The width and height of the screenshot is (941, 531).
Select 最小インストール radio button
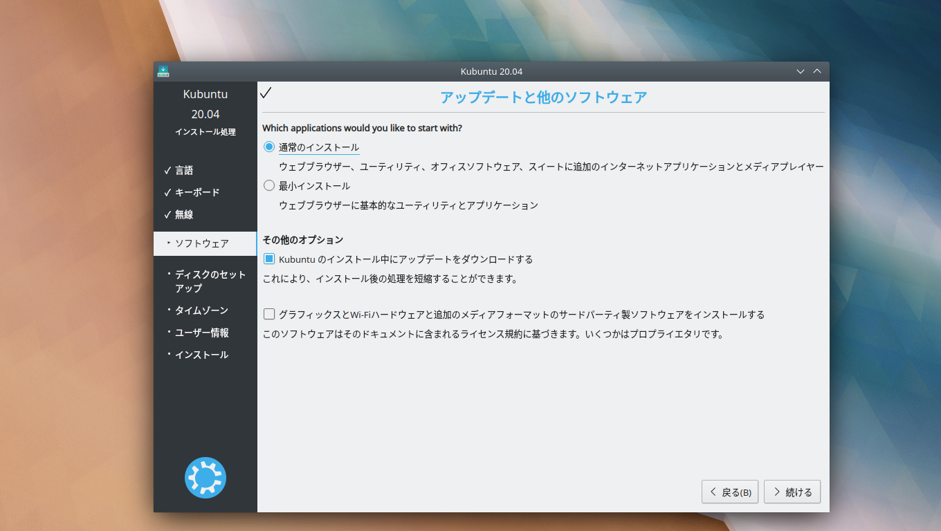(x=269, y=186)
